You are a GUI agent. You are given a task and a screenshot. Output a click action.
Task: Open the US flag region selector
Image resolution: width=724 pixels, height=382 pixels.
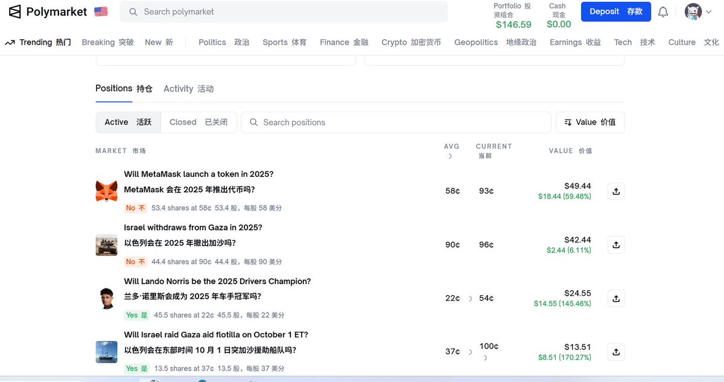[x=101, y=11]
